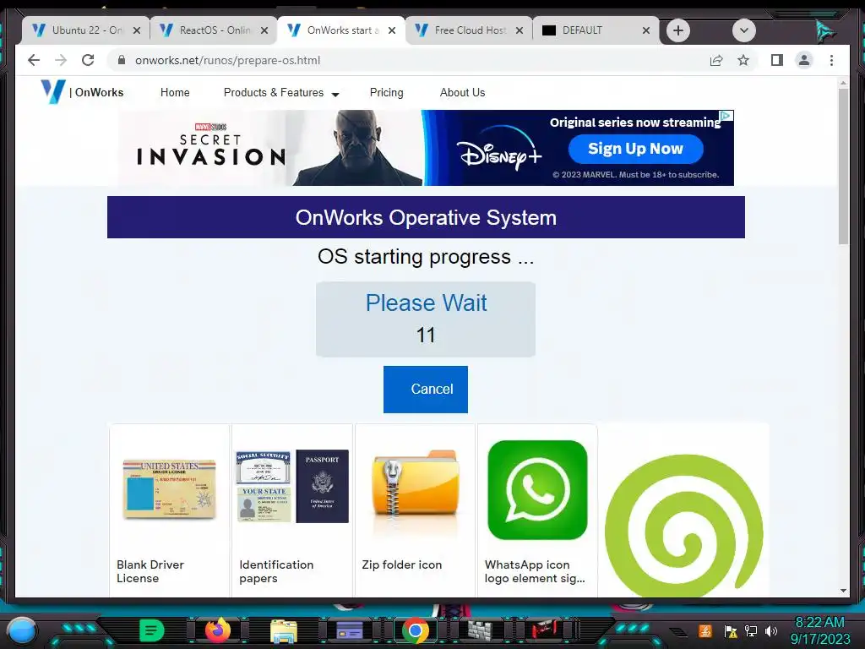Click the browser forward arrow
The height and width of the screenshot is (649, 865).
61,60
